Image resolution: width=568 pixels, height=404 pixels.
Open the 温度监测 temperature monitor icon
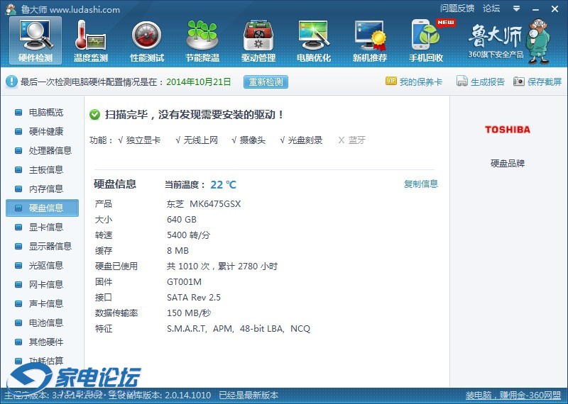coord(90,39)
